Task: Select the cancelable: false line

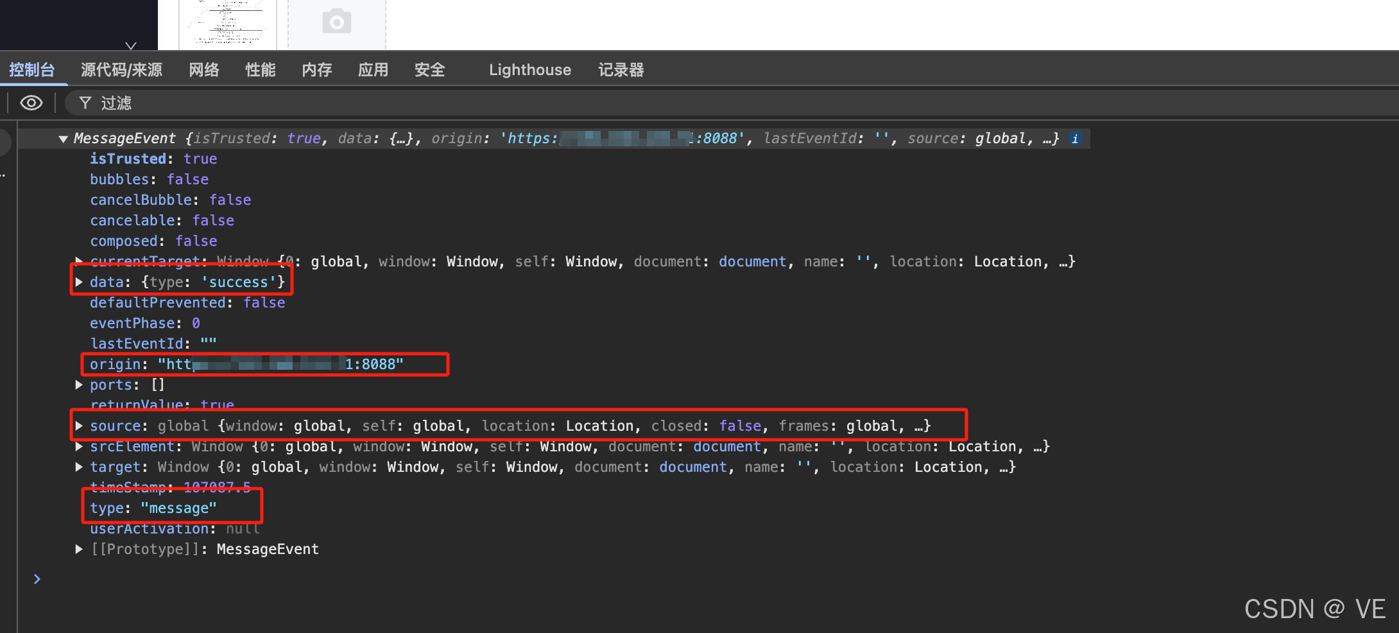Action: click(162, 220)
